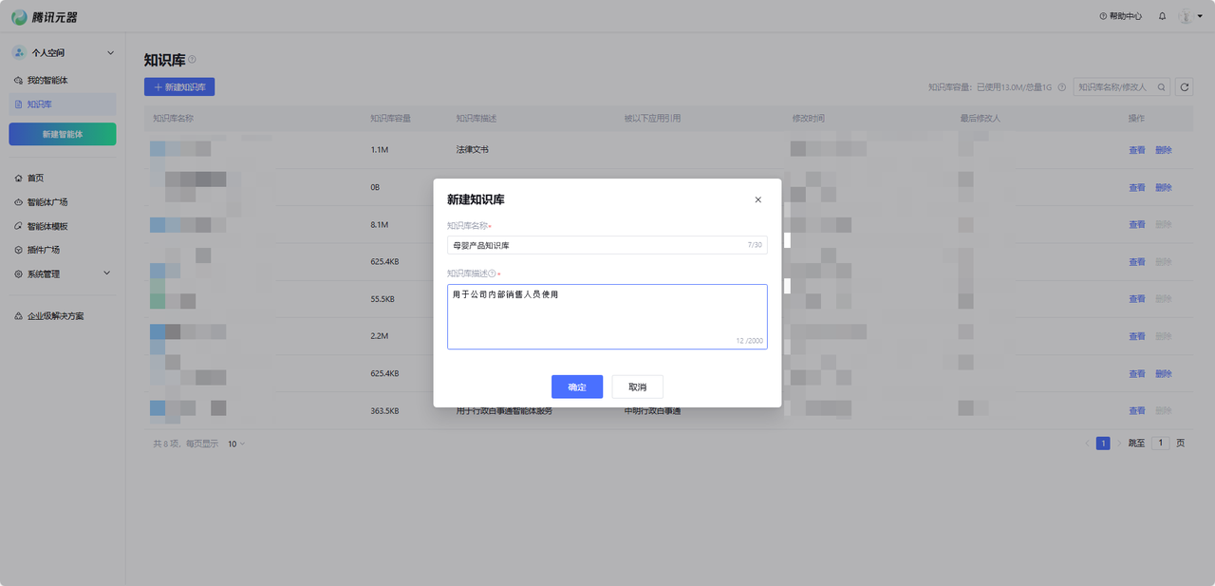Click the 知识库名称 input field
The height and width of the screenshot is (586, 1215).
click(x=607, y=245)
